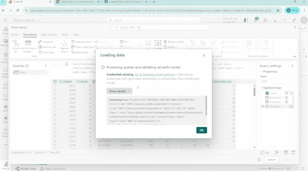Open settings gear for Source step
The width and height of the screenshot is (308, 171).
pos(286,93)
